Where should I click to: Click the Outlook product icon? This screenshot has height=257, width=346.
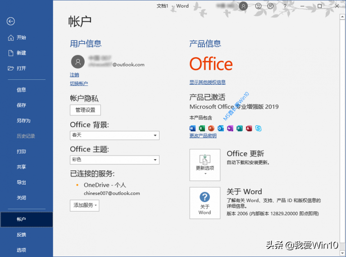[x=220, y=128]
